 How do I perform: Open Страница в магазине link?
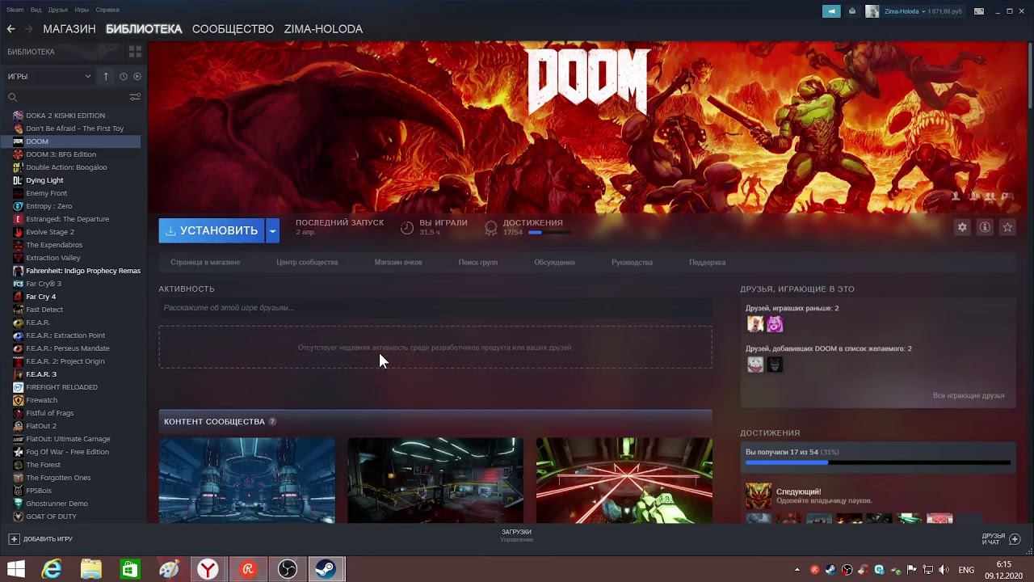(x=205, y=262)
